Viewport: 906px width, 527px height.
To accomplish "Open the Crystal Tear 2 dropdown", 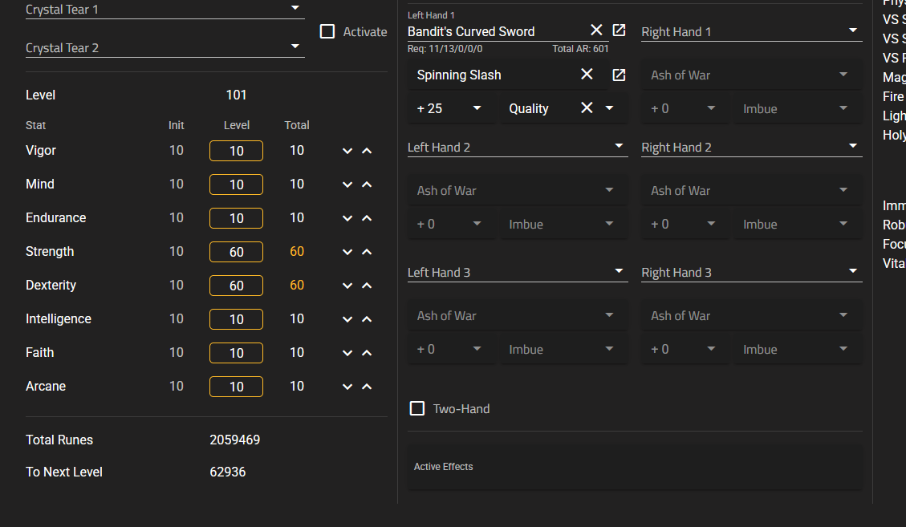I will pyautogui.click(x=165, y=48).
